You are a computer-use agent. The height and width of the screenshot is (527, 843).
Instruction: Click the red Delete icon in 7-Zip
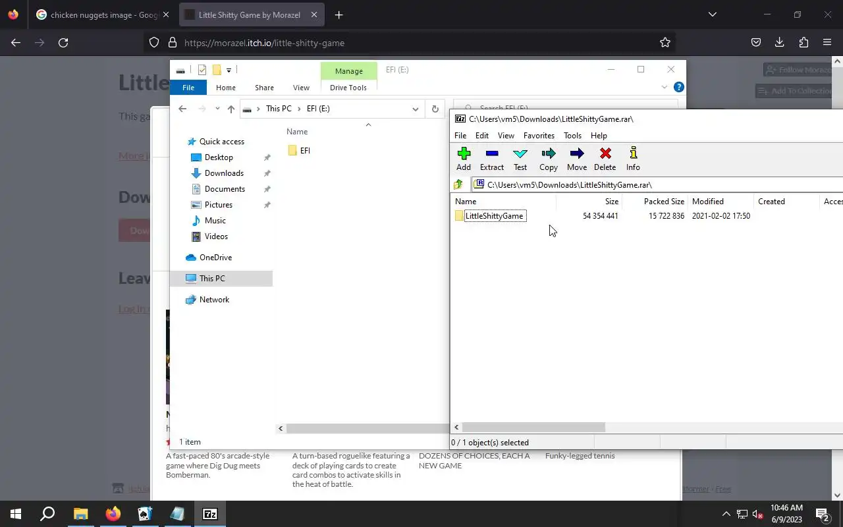pyautogui.click(x=605, y=159)
